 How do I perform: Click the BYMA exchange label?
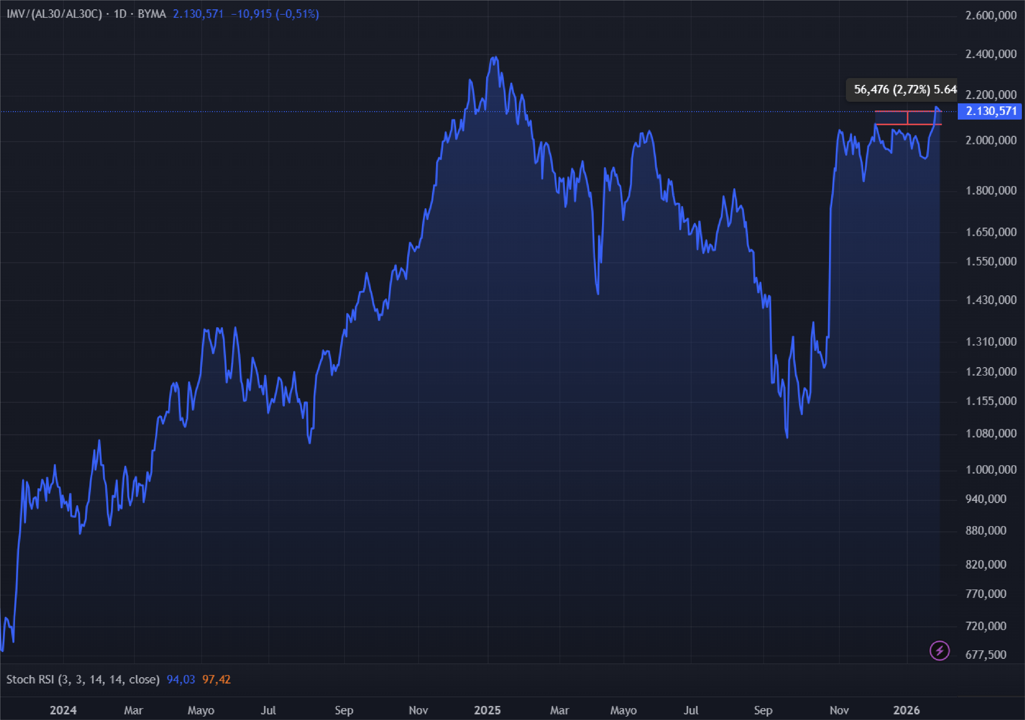tap(152, 14)
